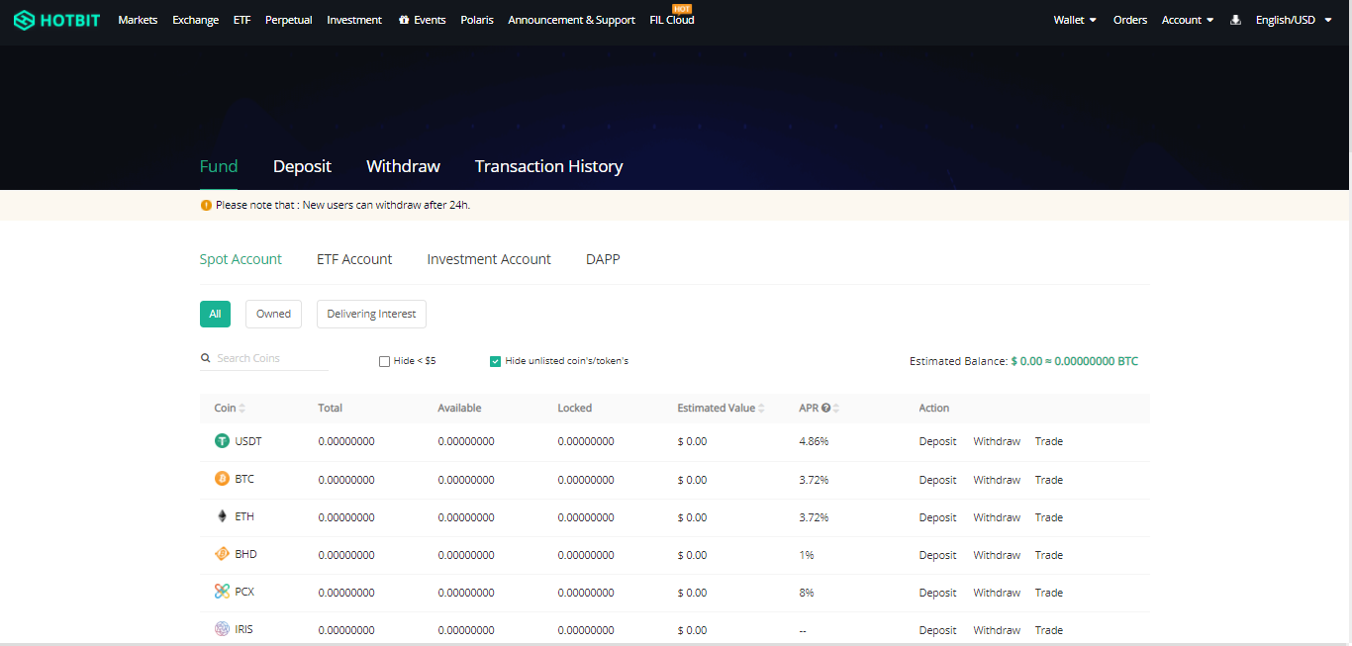The width and height of the screenshot is (1352, 646).
Task: Click the 1% APR value for BHD
Action: 807,555
